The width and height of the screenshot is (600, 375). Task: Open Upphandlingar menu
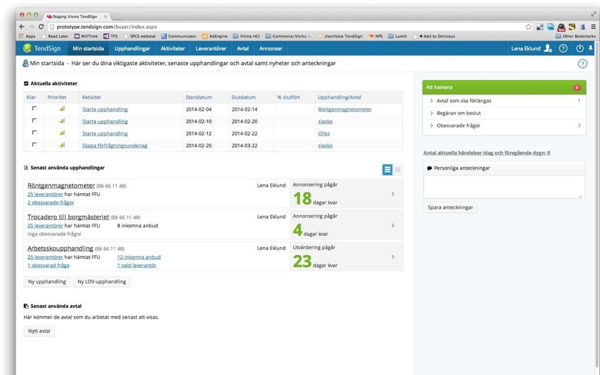[x=132, y=48]
